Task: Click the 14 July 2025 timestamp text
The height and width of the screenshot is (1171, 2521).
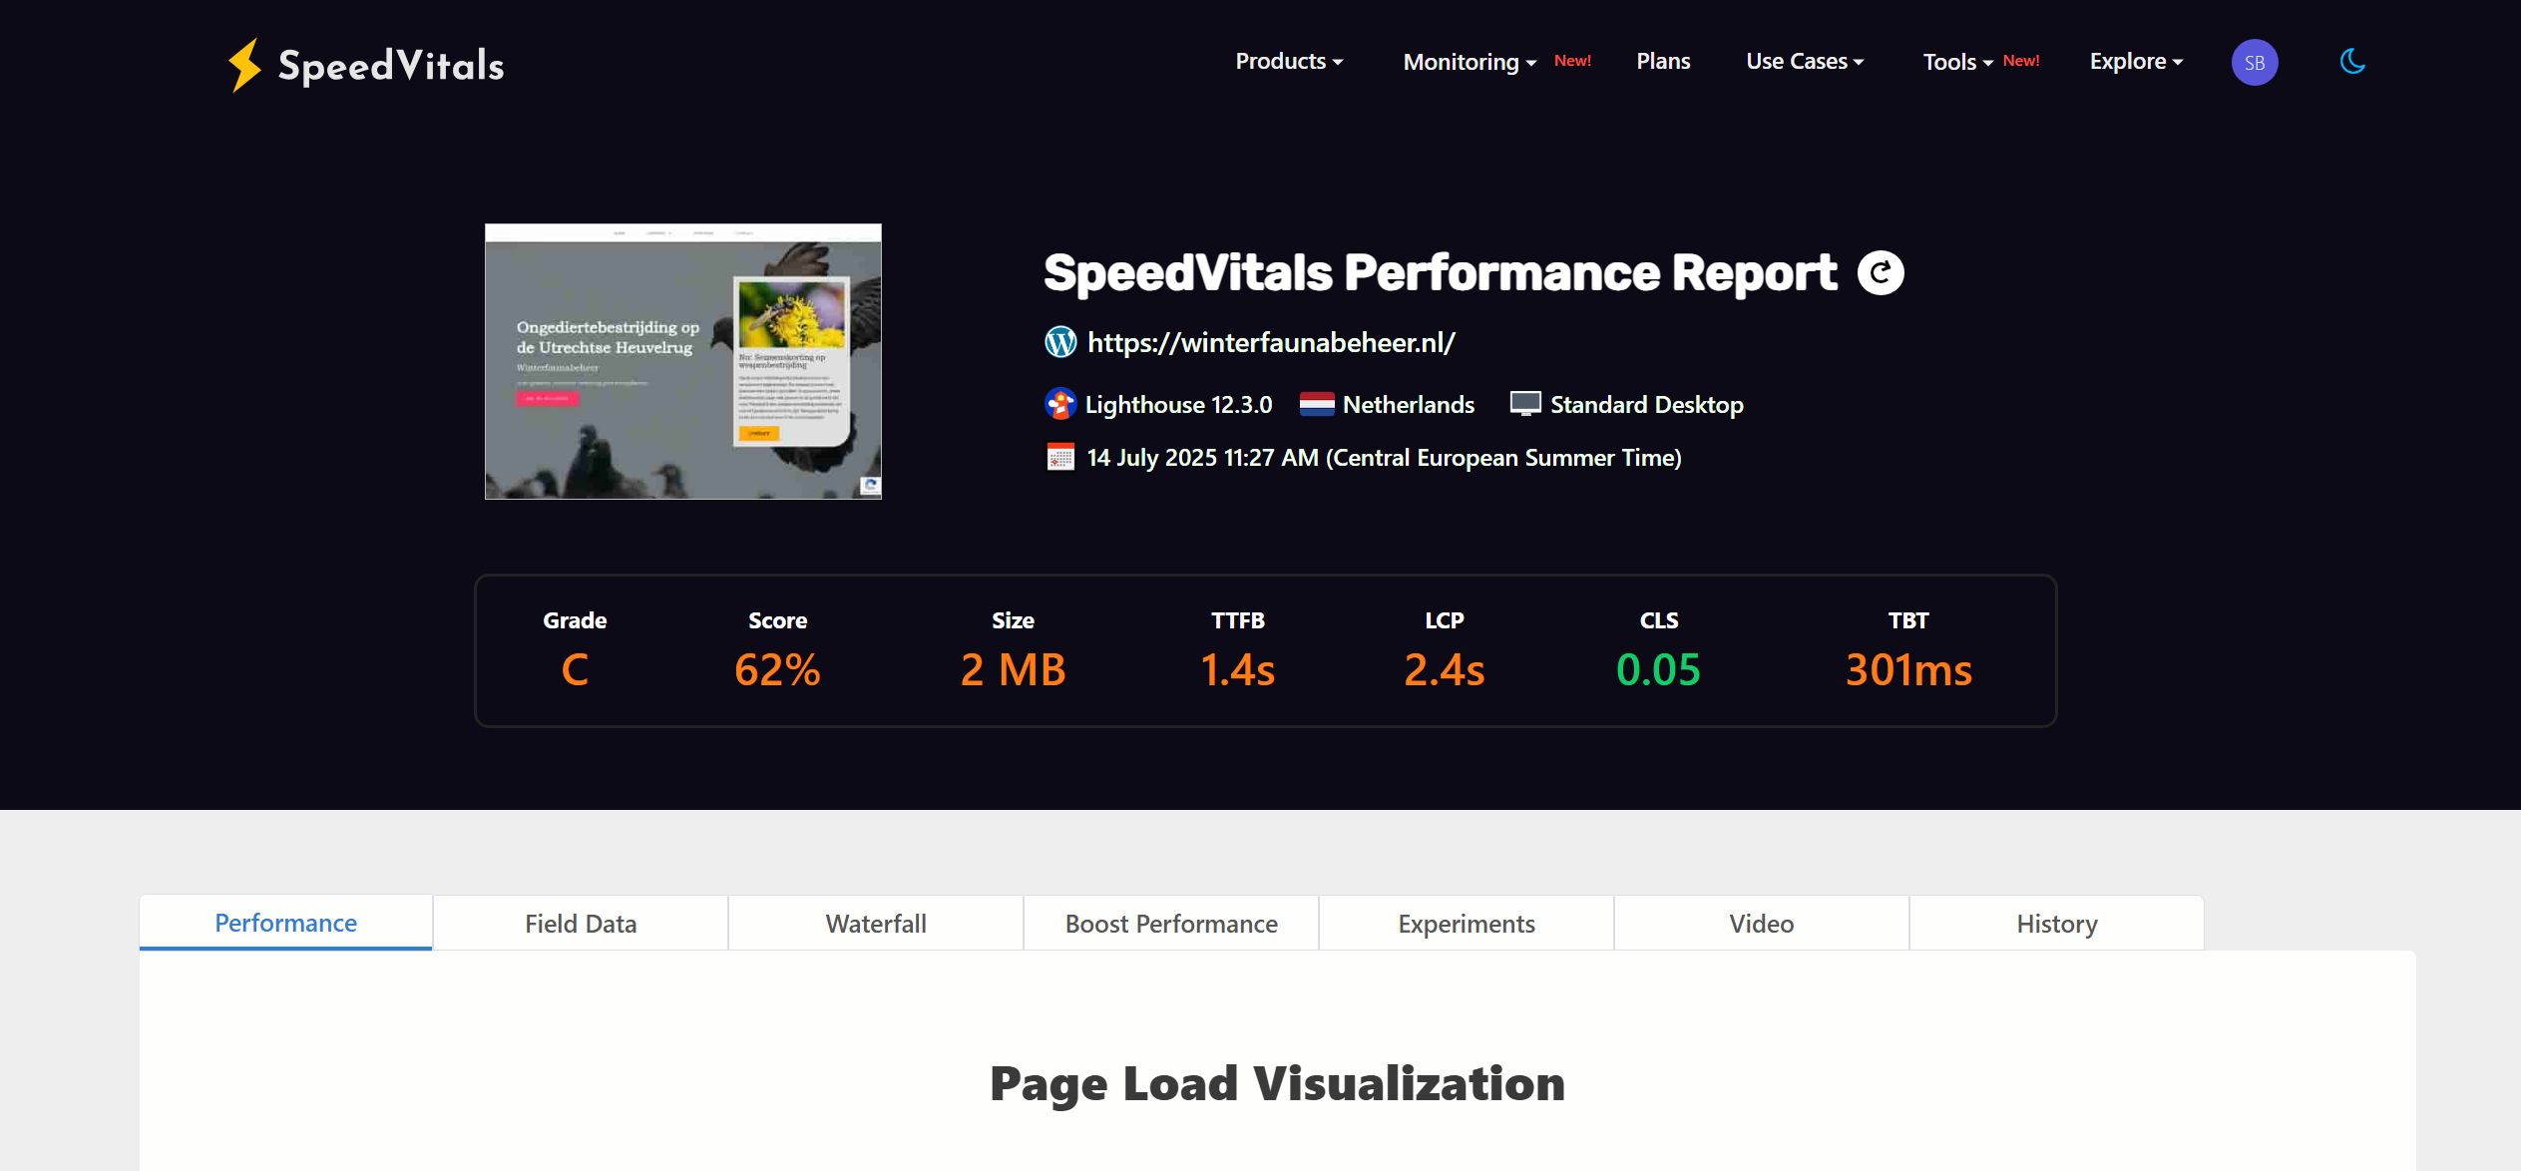Action: [x=1384, y=457]
